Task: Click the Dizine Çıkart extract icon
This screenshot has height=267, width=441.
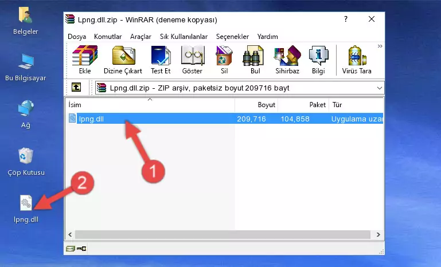Action: pos(123,60)
